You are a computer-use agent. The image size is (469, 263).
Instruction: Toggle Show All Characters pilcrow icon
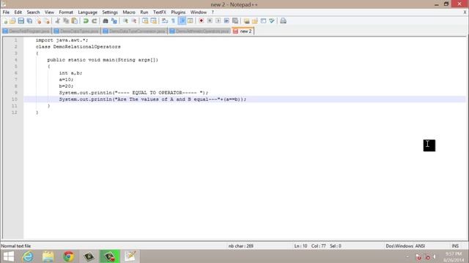pyautogui.click(x=173, y=21)
